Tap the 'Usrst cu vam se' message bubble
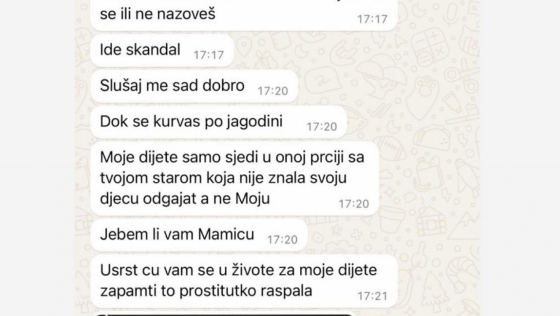The height and width of the screenshot is (316, 560). click(244, 281)
